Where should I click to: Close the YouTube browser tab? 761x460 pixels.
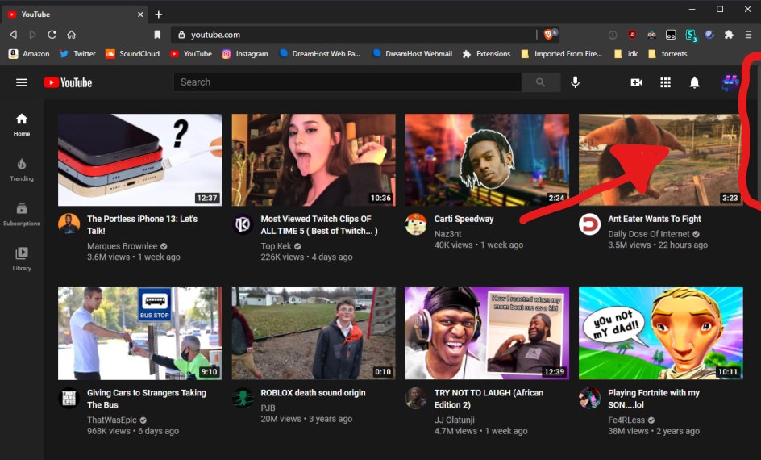pyautogui.click(x=140, y=15)
